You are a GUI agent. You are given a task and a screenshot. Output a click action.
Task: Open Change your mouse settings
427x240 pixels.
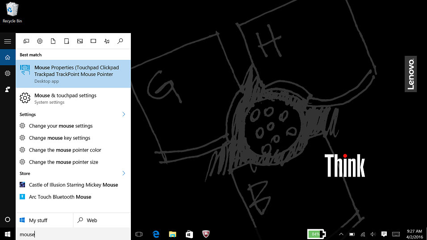(x=73, y=126)
